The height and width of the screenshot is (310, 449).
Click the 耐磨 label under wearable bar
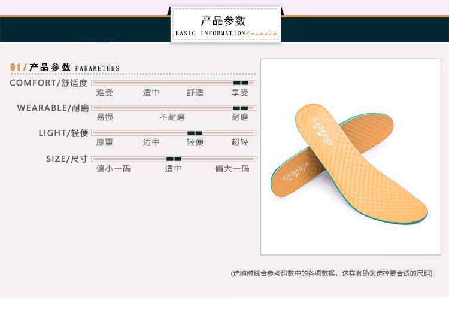(x=239, y=117)
